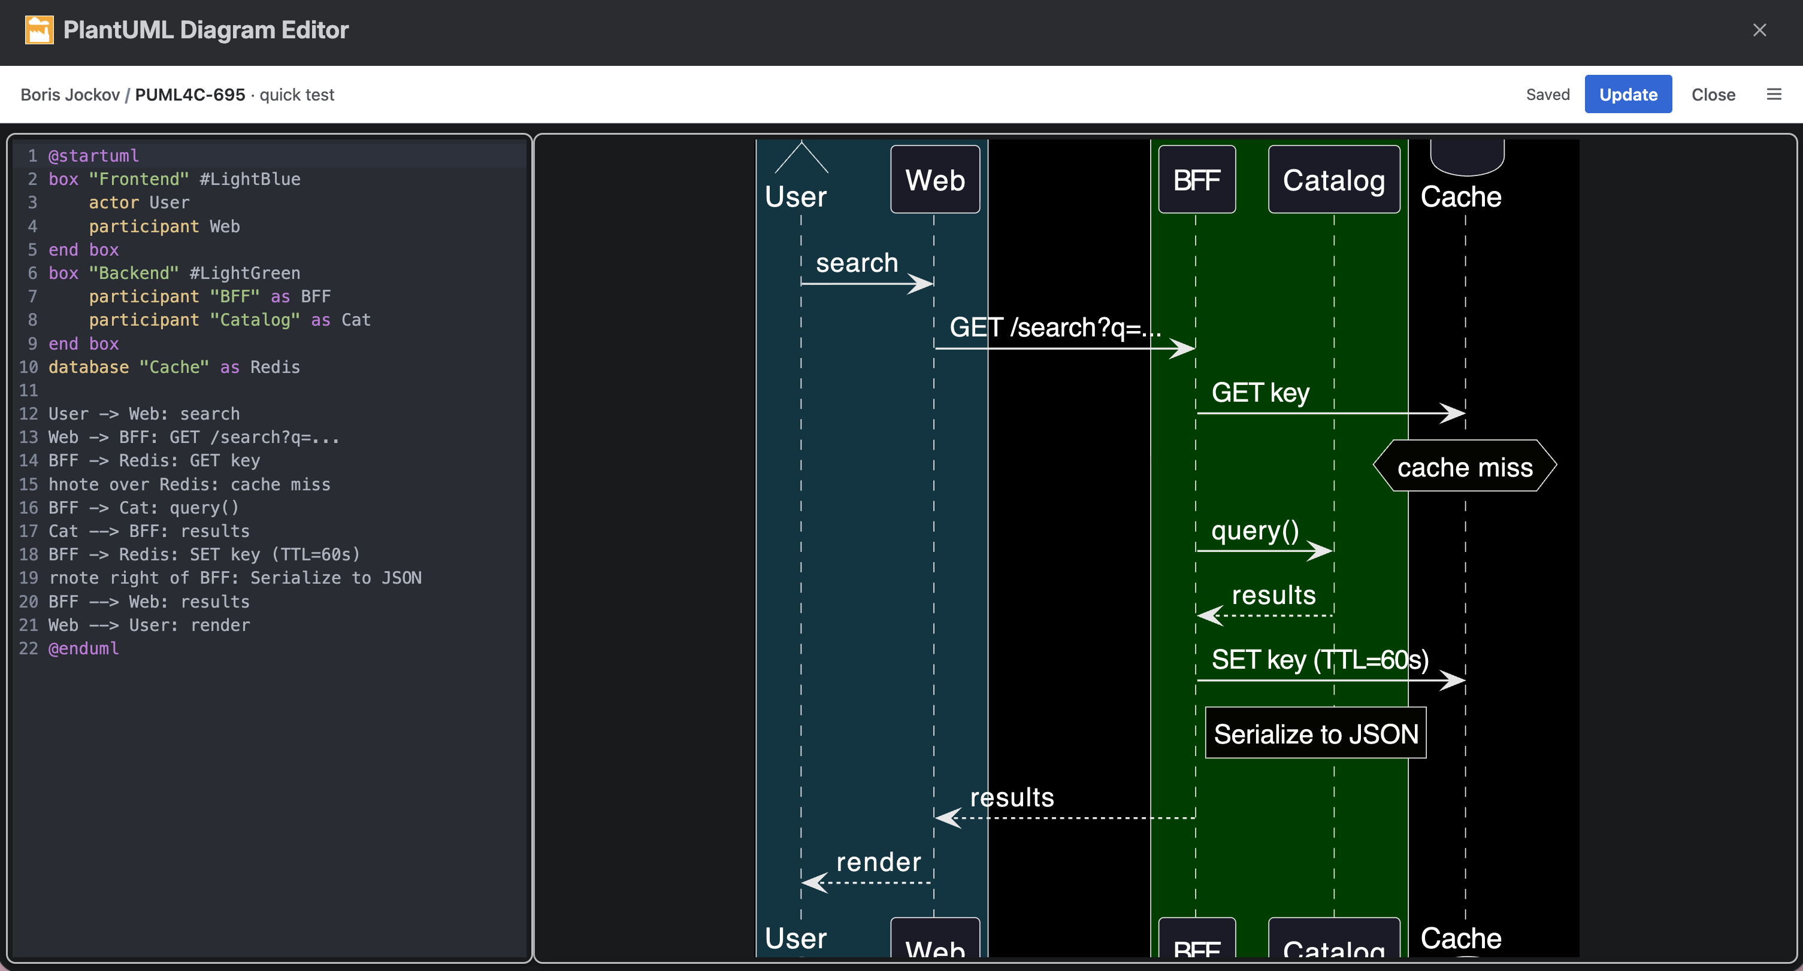Click the Cache database icon at diagram top
The image size is (1803, 971).
(x=1466, y=157)
